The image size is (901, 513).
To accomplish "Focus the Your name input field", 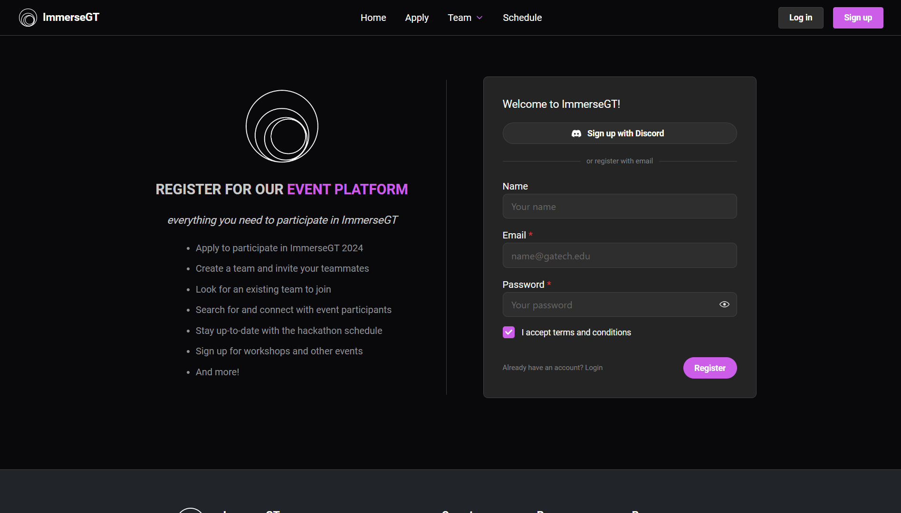I will coord(620,206).
